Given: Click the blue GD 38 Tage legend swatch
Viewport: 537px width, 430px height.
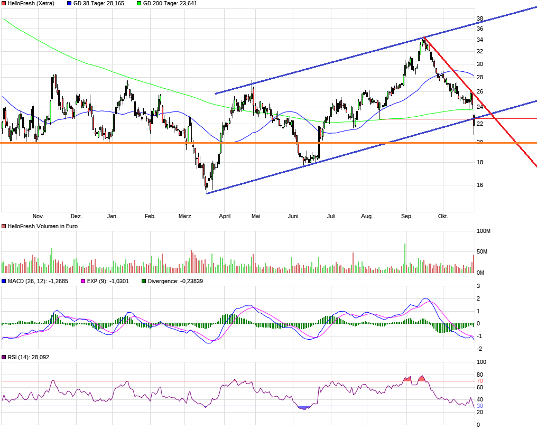Looking at the screenshot, I should (69, 3).
